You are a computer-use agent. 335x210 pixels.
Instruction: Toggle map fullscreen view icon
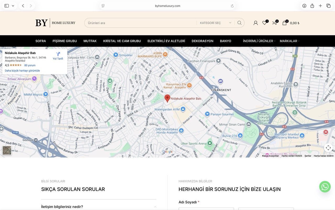328,148
